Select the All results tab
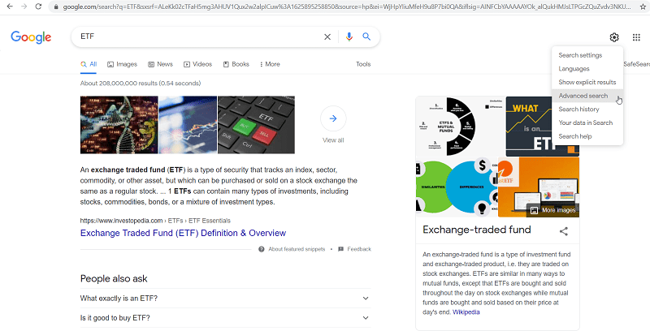Image resolution: width=650 pixels, height=331 pixels. pos(89,64)
